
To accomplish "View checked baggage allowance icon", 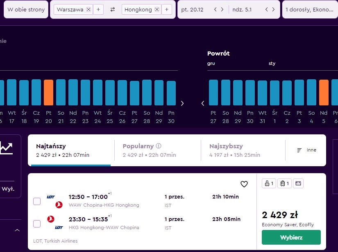I will click(x=284, y=183).
